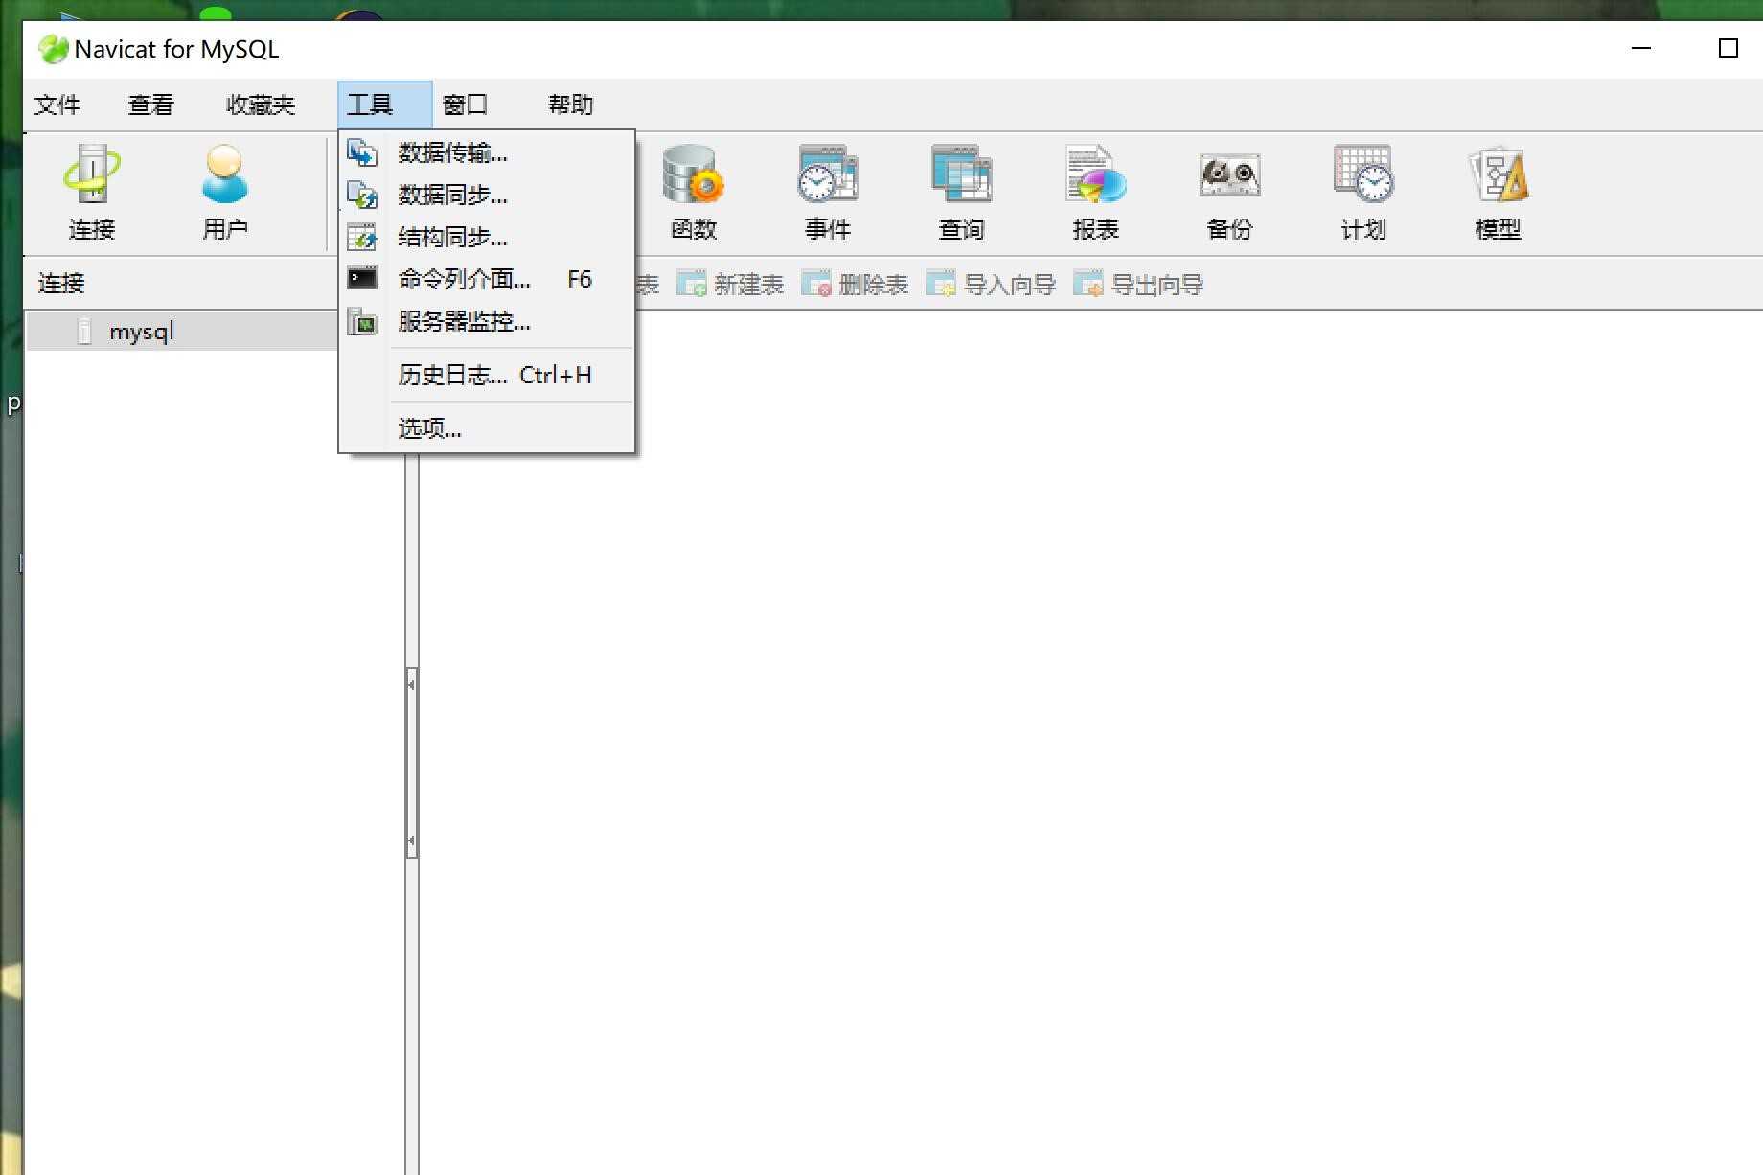
Task: Click the 服务器监控 menu entry icon
Action: [362, 321]
